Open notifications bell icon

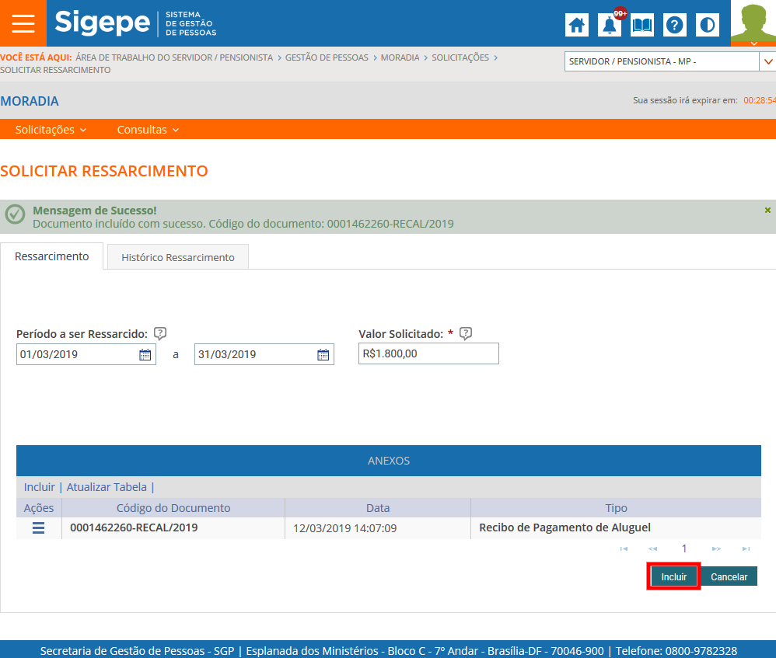coord(610,25)
